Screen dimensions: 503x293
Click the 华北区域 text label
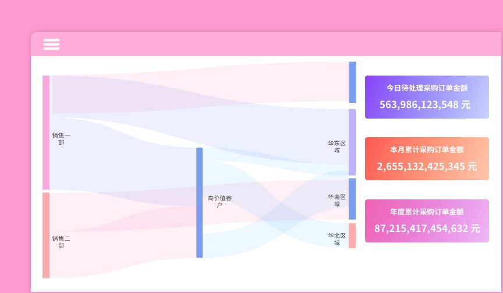pos(336,239)
